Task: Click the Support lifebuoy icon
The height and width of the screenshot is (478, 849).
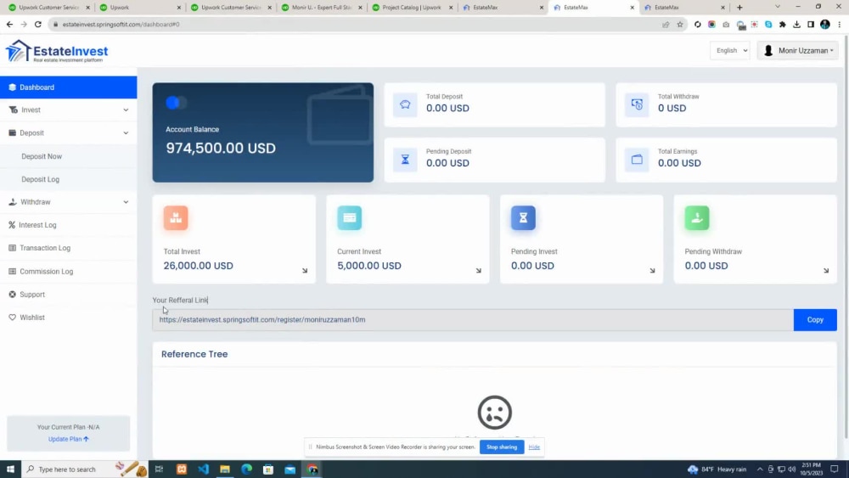Action: pyautogui.click(x=12, y=295)
